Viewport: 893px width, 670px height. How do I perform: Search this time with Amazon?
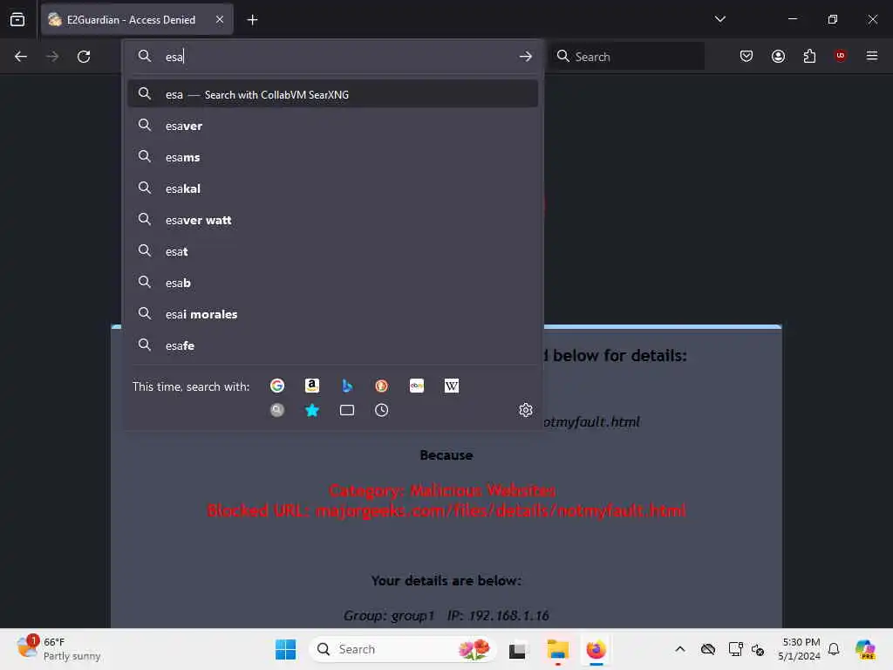pos(312,386)
